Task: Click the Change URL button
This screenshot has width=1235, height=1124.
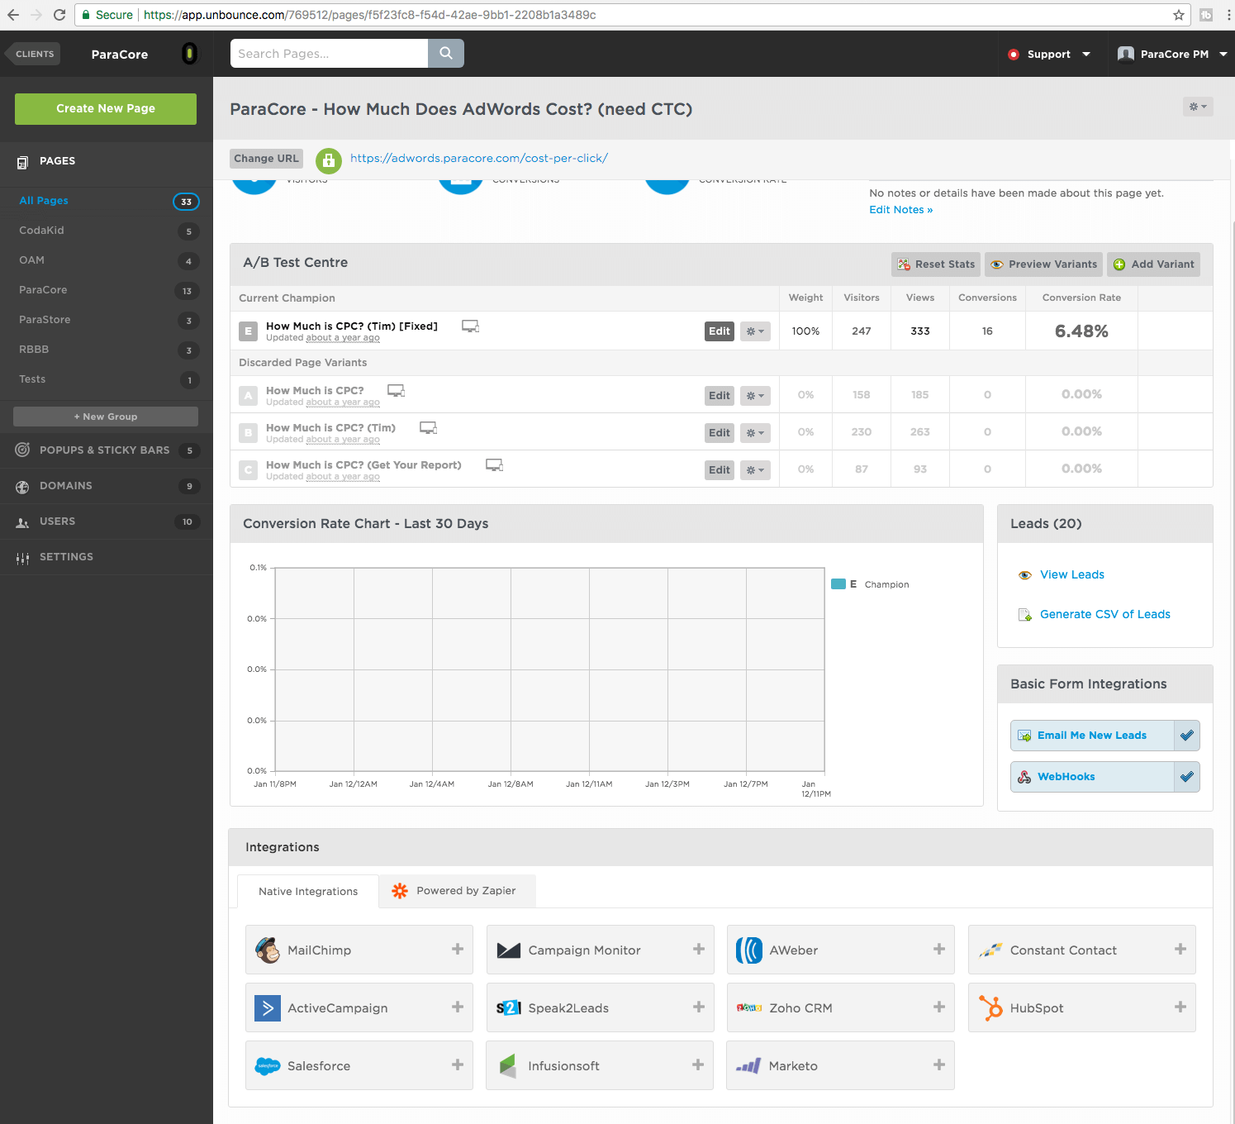Action: pyautogui.click(x=266, y=159)
